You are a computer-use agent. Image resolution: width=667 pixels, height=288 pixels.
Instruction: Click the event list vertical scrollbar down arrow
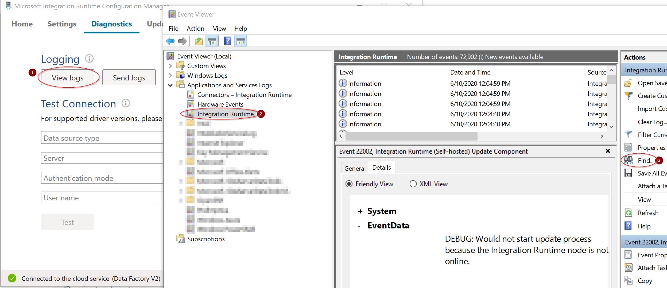click(611, 127)
